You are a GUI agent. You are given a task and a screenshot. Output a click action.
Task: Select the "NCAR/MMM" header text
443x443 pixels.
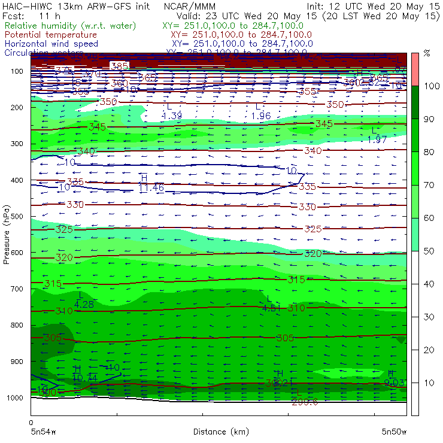point(190,7)
